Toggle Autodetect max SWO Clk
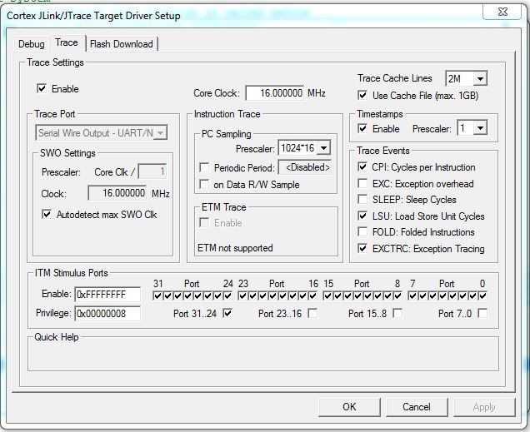The height and width of the screenshot is (432, 530). 47,214
